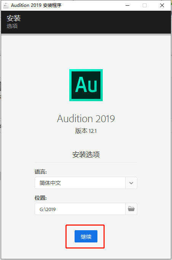Click the 安装选项 section heading
The width and height of the screenshot is (172, 260).
(x=86, y=155)
